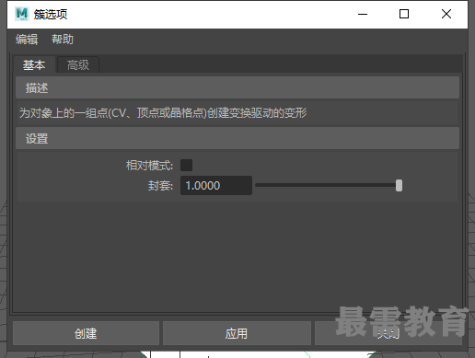
Task: Click the 封套 value field showing 1.0000
Action: coord(216,185)
